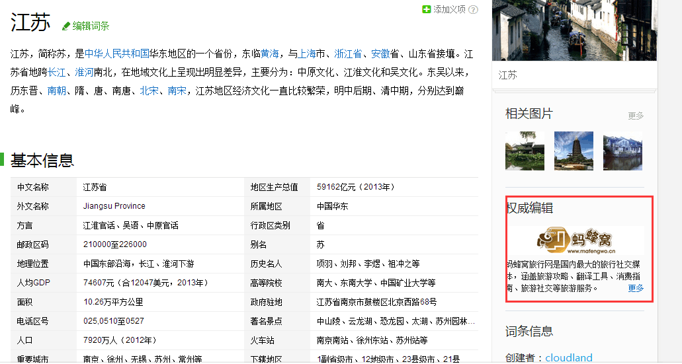Screen dimensions: 682x364
Task: Open the 北宋 link
Action: pyautogui.click(x=149, y=91)
